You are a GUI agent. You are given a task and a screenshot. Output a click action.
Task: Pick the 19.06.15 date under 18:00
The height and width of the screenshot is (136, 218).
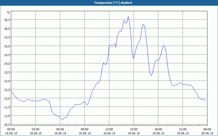[x=158, y=133]
